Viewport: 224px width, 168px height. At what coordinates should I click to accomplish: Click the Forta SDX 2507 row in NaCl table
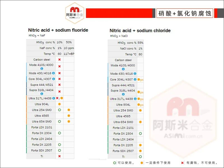pos(126,151)
